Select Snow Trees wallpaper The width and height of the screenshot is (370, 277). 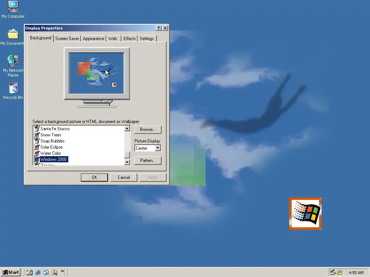(51, 135)
